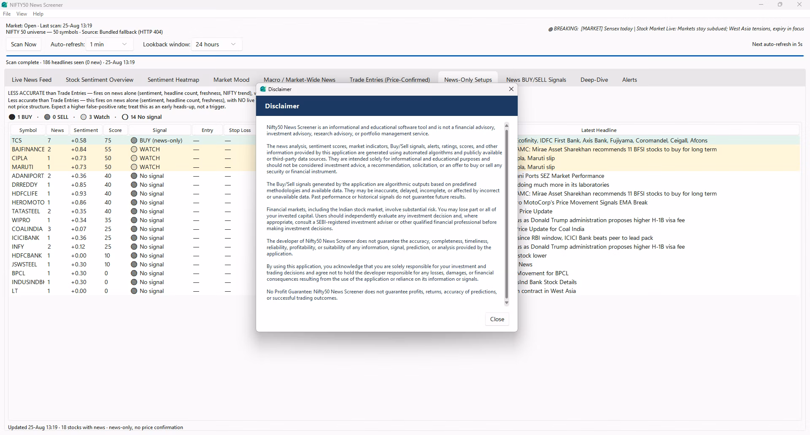The width and height of the screenshot is (810, 435).
Task: Click the 1 BUY legend dot
Action: coord(12,117)
